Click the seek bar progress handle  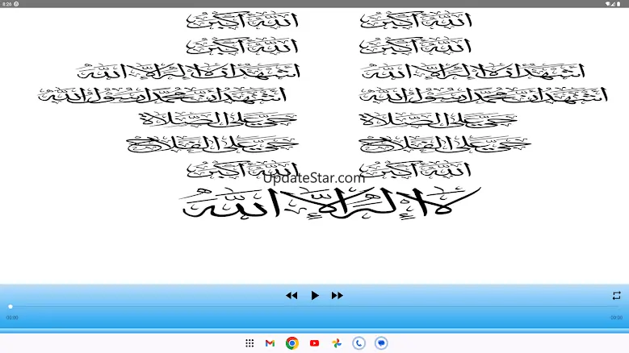pos(10,306)
